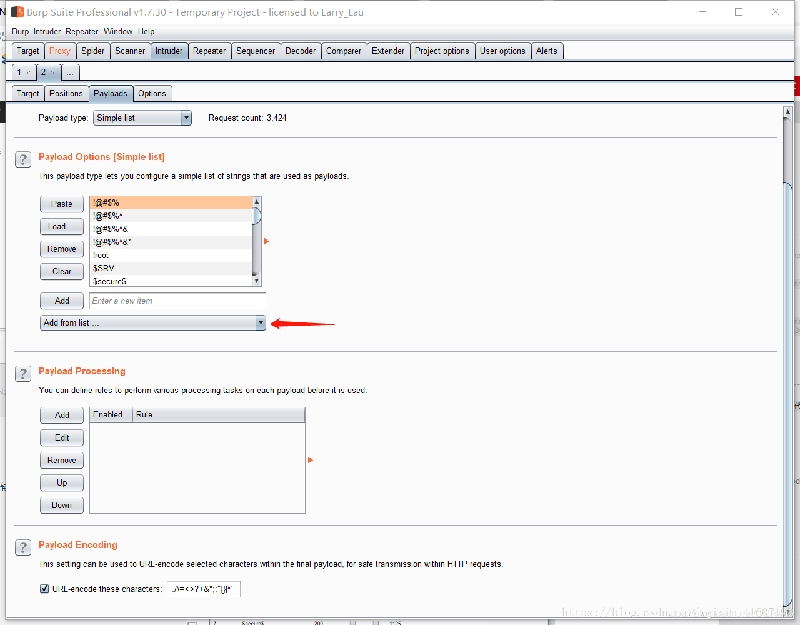
Task: Switch to the Repeater tab
Action: click(209, 51)
